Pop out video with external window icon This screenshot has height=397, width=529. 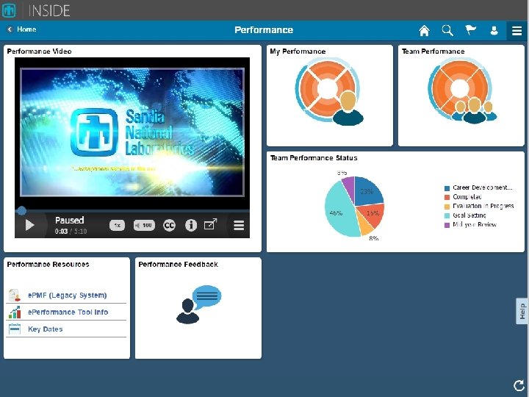pyautogui.click(x=210, y=224)
